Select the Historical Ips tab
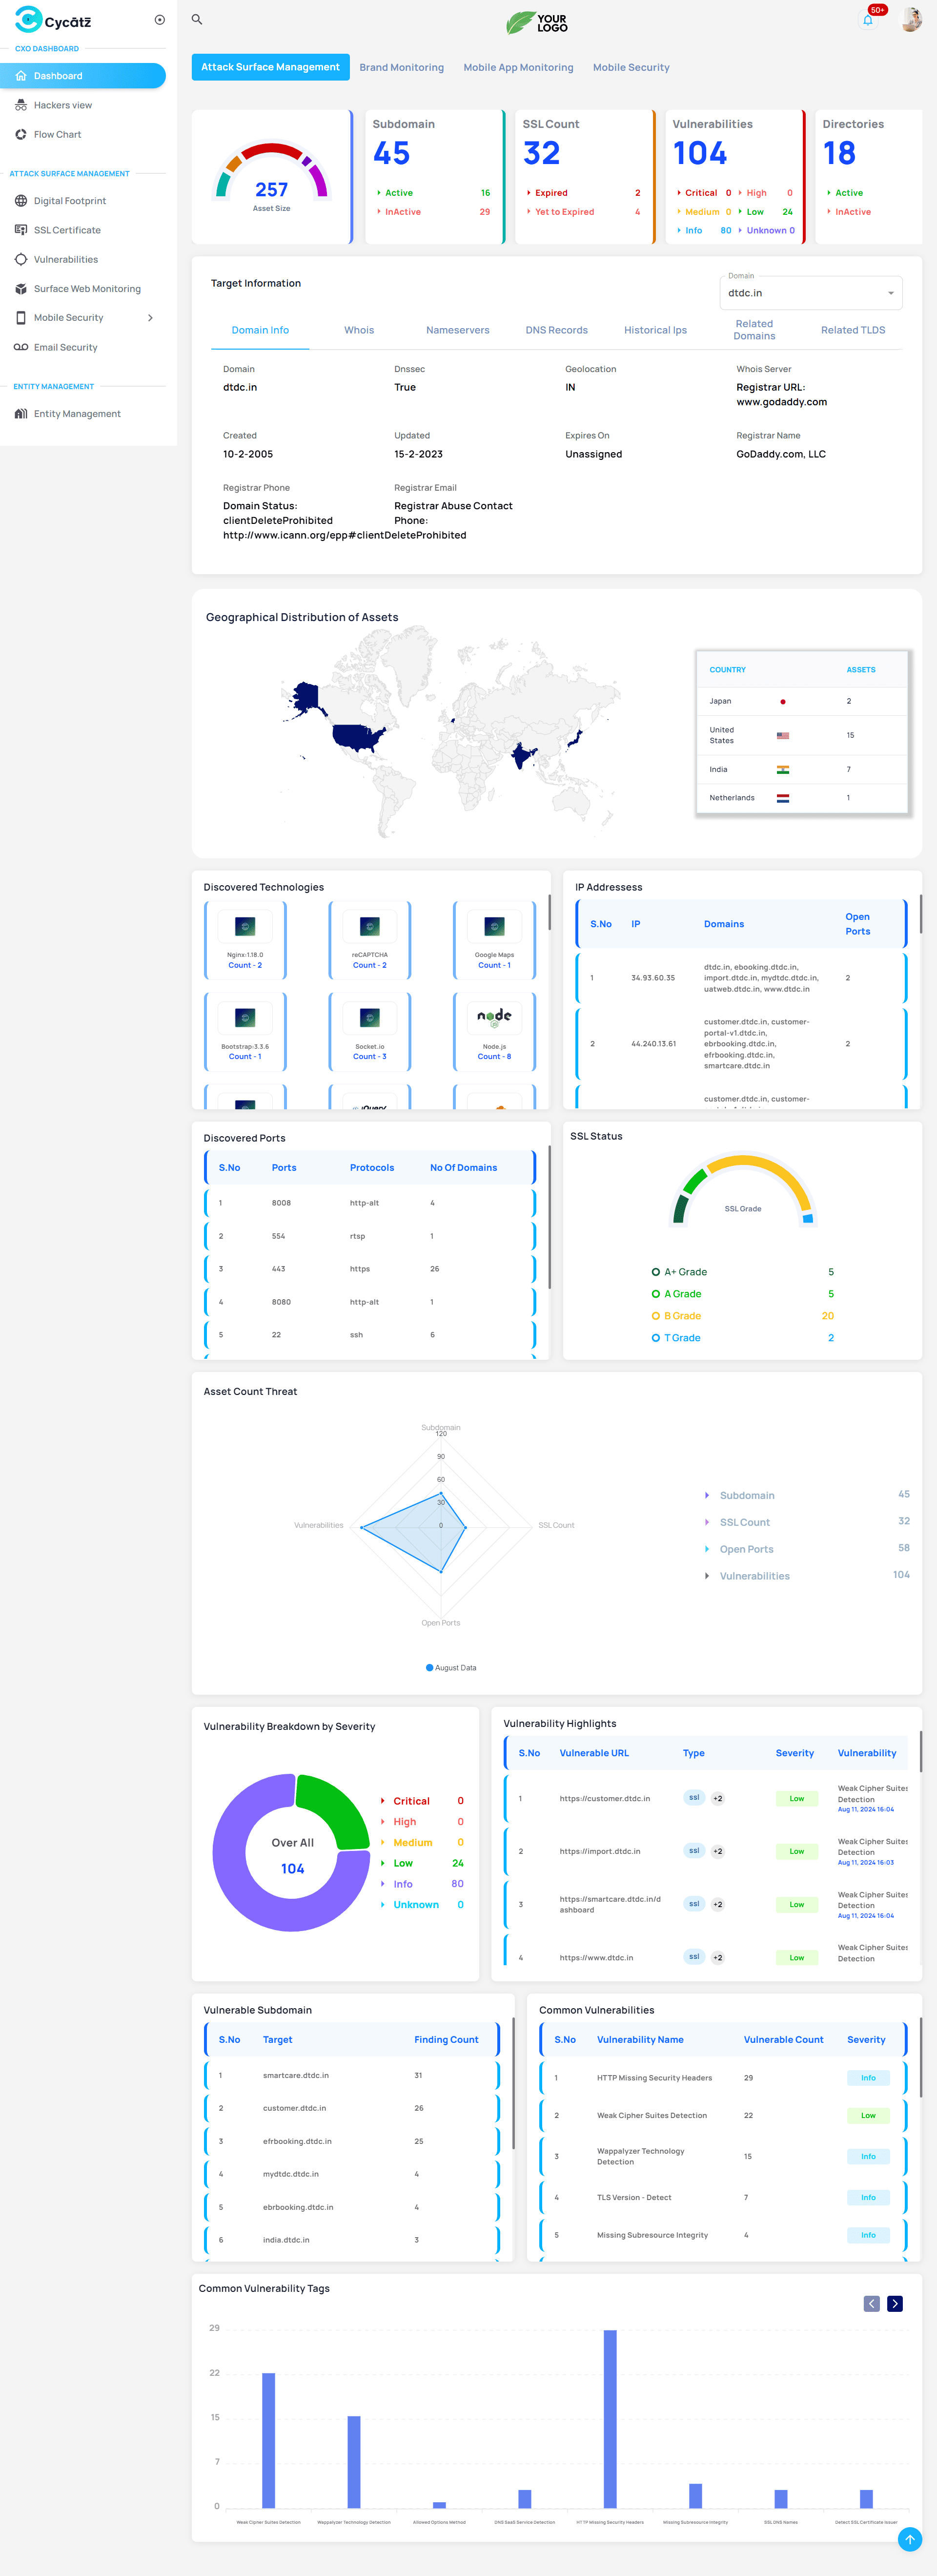The width and height of the screenshot is (937, 2576). coord(655,330)
